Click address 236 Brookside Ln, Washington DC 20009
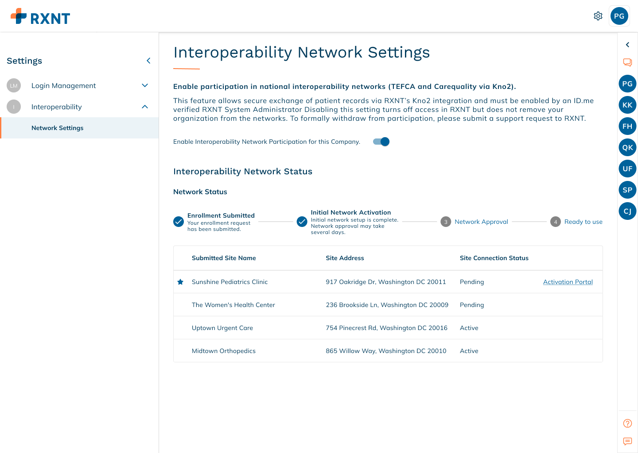Screen dimensions: 638x453 tap(387, 305)
